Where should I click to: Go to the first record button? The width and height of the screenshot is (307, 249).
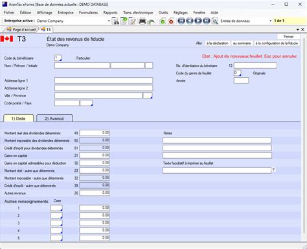point(181,21)
